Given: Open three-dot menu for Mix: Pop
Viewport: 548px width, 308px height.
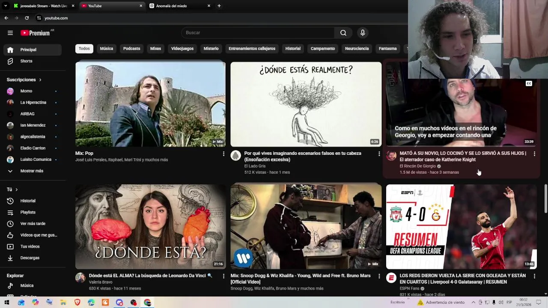Looking at the screenshot, I should (x=223, y=154).
